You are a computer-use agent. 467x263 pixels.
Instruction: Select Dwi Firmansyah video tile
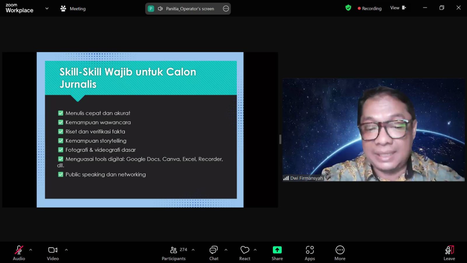pyautogui.click(x=374, y=130)
